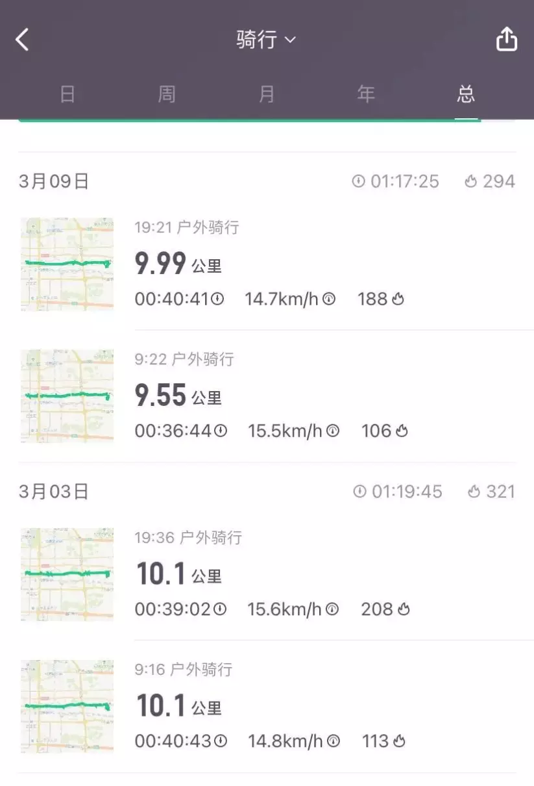534x786 pixels.
Task: Switch to the 年 tab
Action: click(x=366, y=95)
